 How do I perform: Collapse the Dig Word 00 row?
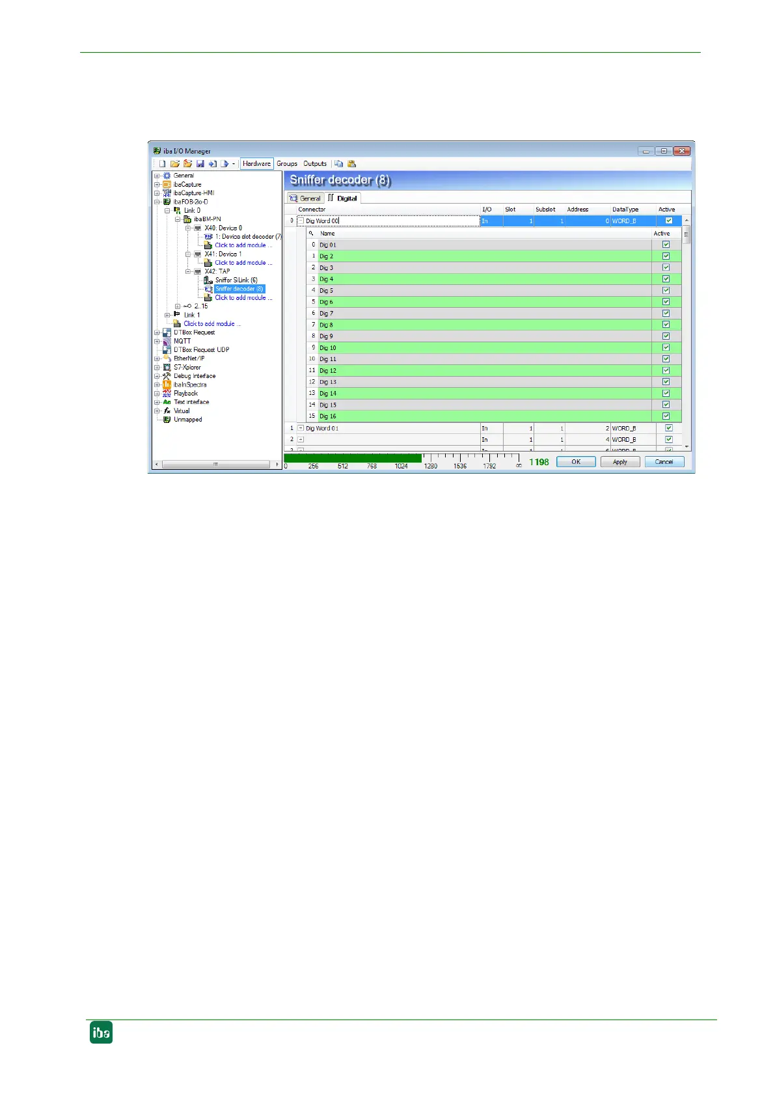tap(301, 221)
